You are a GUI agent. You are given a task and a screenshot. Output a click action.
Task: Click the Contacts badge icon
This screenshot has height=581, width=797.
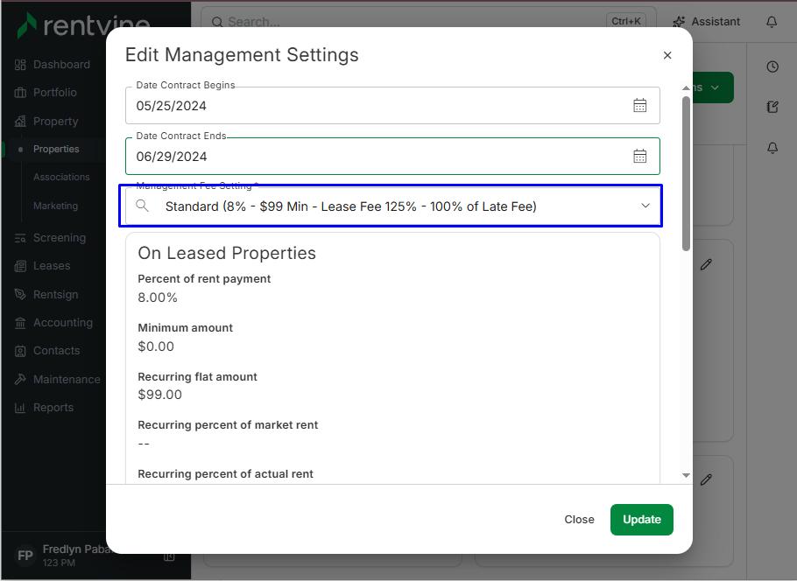tap(20, 351)
